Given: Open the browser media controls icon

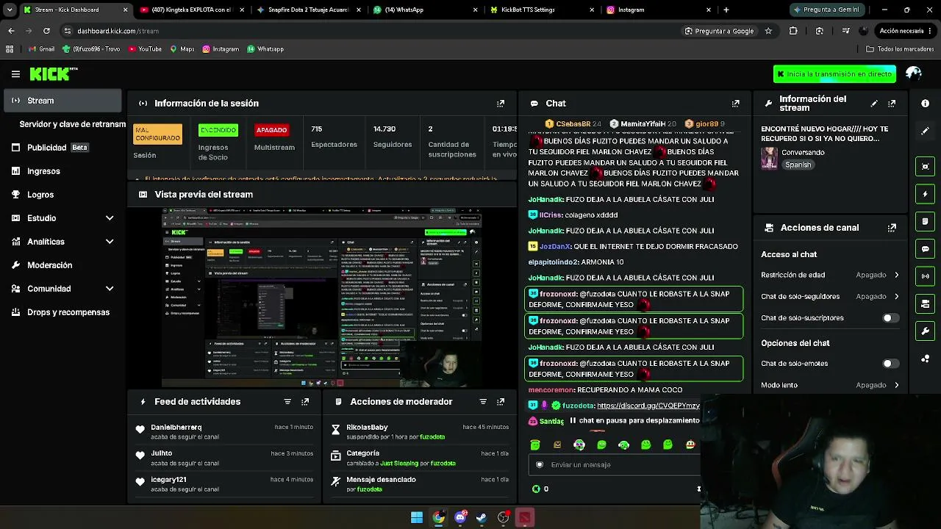Looking at the screenshot, I should tap(845, 31).
